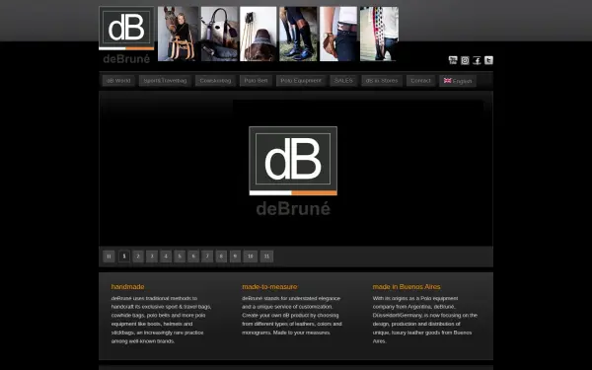This screenshot has width=592, height=370.
Task: Open the dB in Stores menu
Action: click(x=382, y=81)
